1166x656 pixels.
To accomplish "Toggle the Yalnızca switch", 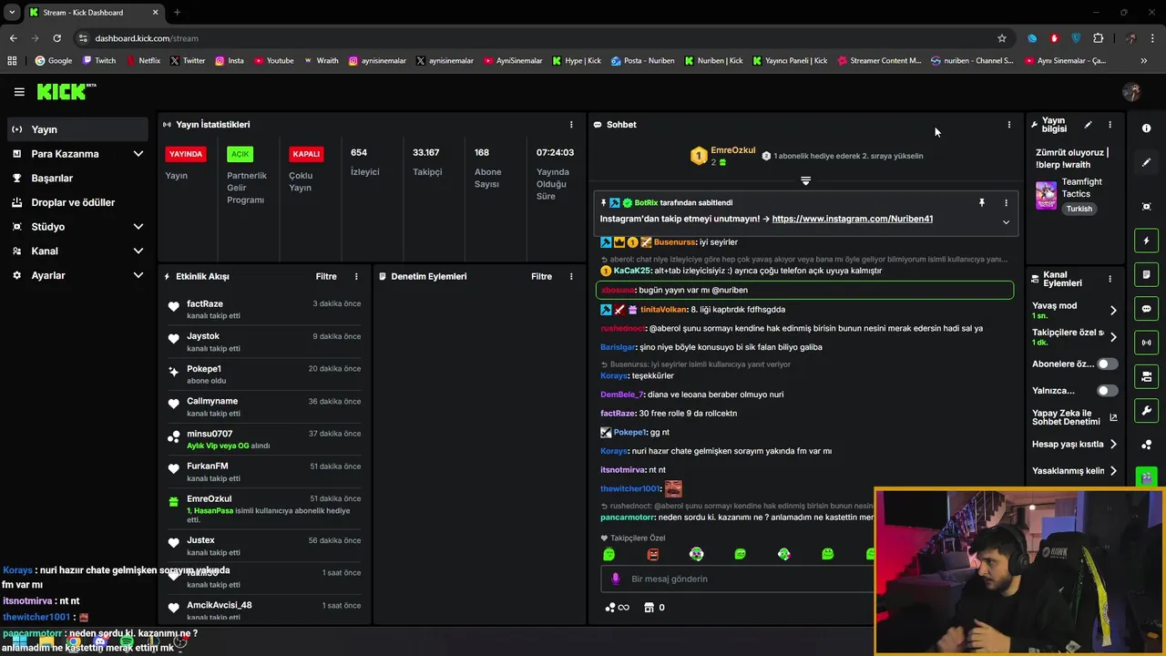I will [x=1107, y=391].
